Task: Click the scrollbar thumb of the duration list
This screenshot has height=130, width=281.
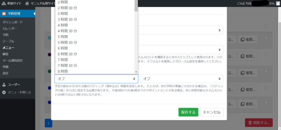Action: click(x=136, y=5)
